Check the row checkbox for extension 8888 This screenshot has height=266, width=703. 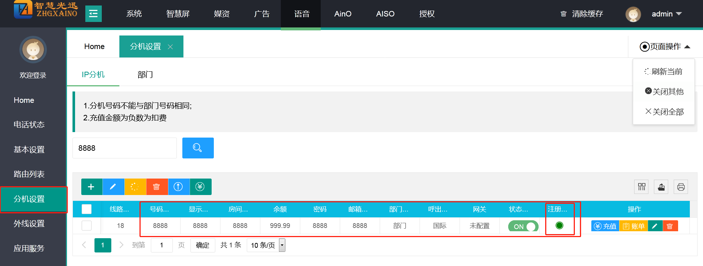pos(87,226)
